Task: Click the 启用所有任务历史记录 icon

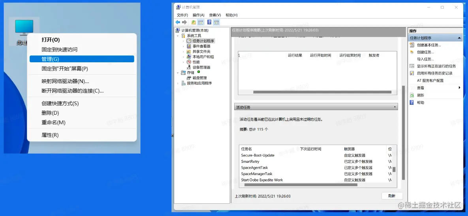Action: (x=412, y=73)
